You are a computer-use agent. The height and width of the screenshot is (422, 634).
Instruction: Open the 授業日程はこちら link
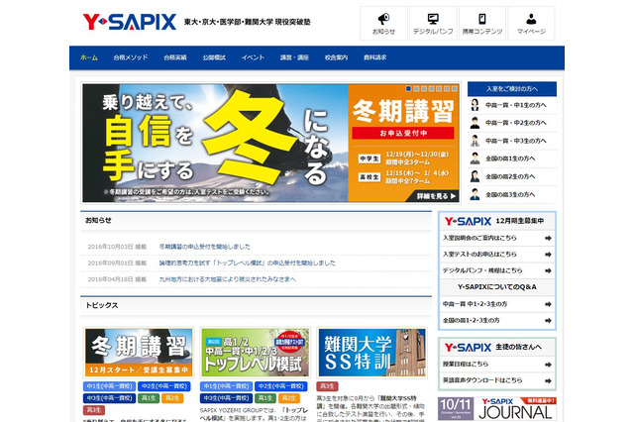tap(465, 365)
